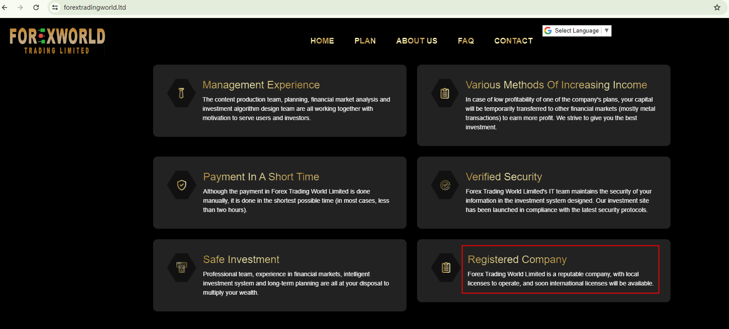Click the ForexWorld Trading Limited logo
The height and width of the screenshot is (329, 729).
tap(57, 41)
